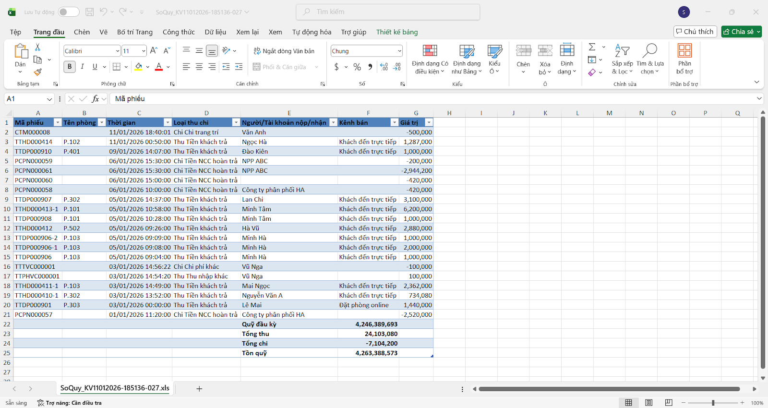Apply percent style to the cell
Viewport: 768px width, 408px height.
[x=357, y=67]
